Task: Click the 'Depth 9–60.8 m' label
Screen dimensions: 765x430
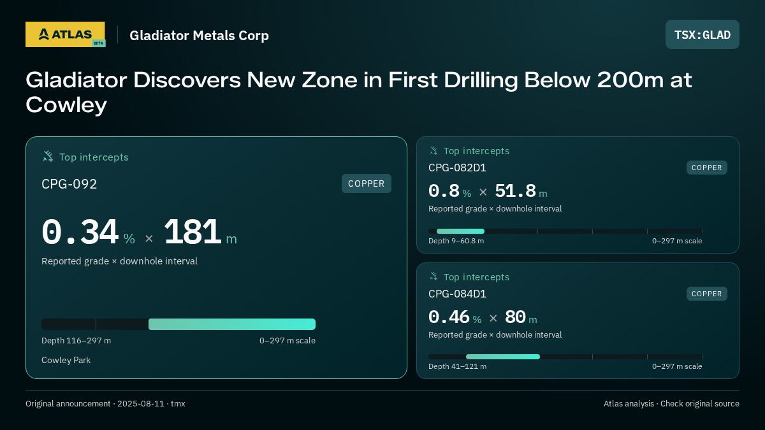Action: pos(456,241)
